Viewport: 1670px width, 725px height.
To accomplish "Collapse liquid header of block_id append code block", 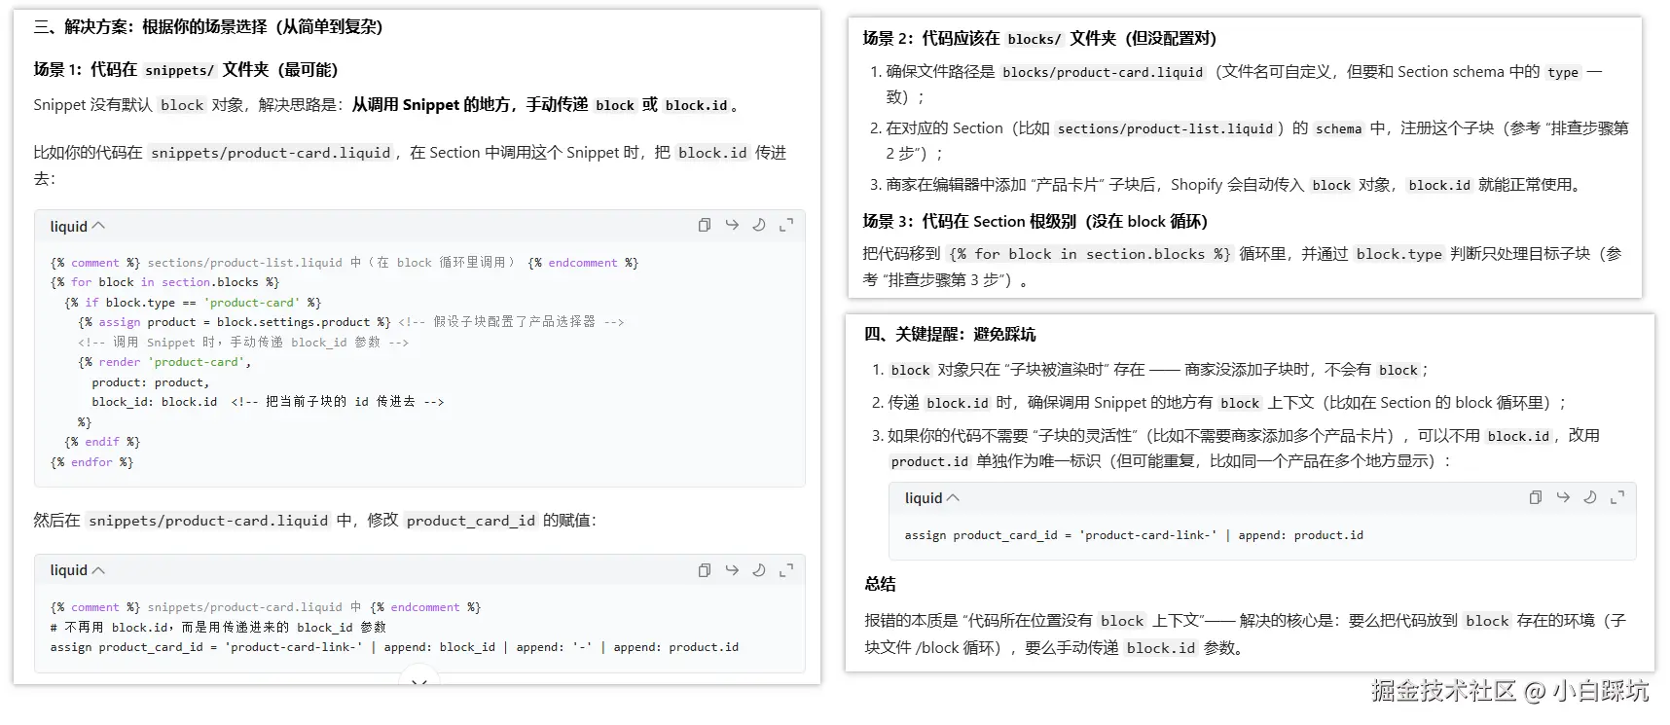I will (x=77, y=570).
